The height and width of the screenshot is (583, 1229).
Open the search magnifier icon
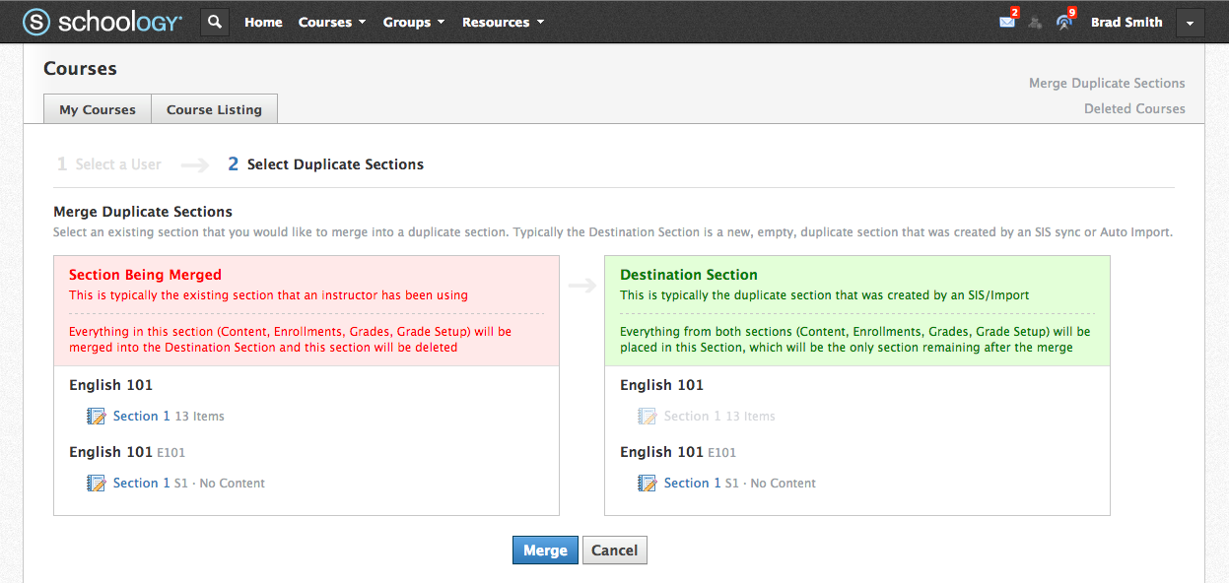[215, 22]
